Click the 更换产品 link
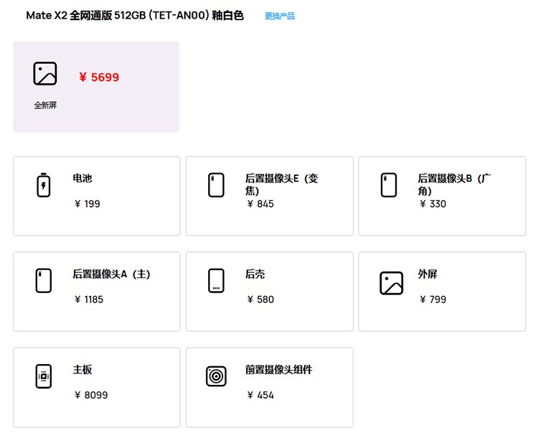This screenshot has height=433, width=538. click(280, 16)
